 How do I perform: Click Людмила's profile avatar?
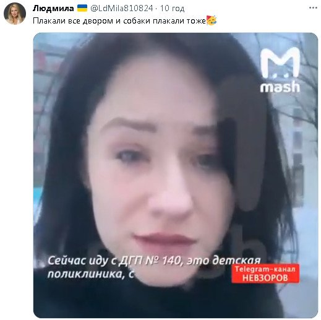pyautogui.click(x=15, y=14)
